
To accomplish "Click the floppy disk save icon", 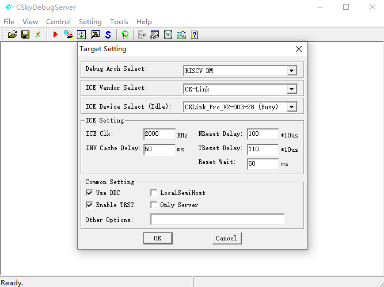I will click(25, 35).
